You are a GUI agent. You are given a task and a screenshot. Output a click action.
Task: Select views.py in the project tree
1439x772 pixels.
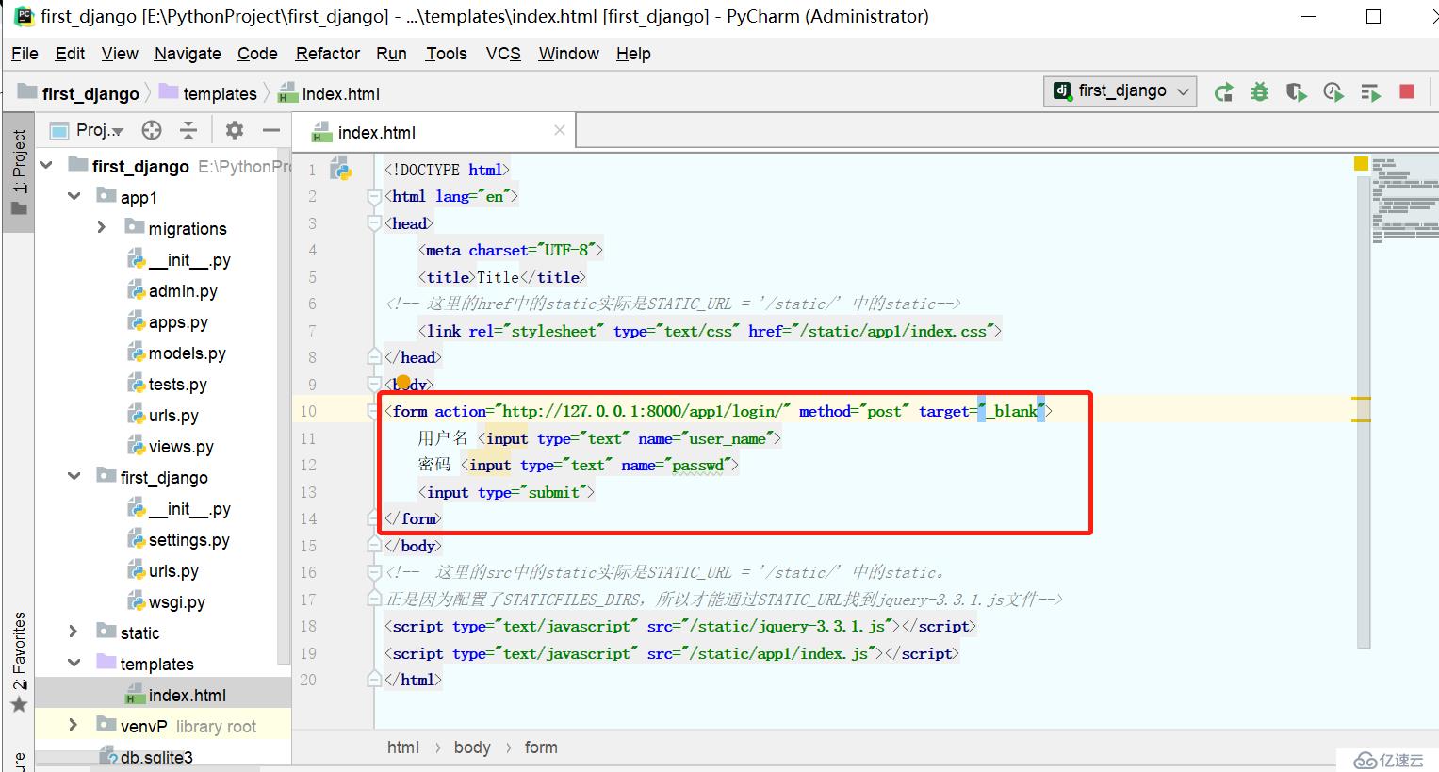pyautogui.click(x=181, y=447)
